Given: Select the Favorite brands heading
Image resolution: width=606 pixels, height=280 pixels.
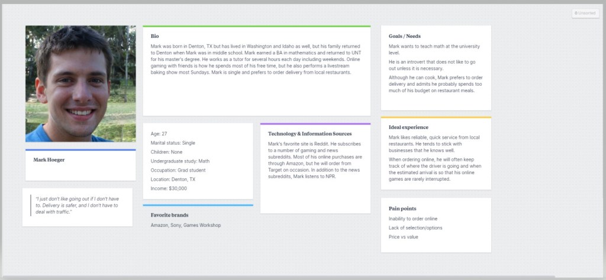Looking at the screenshot, I should click(x=169, y=215).
